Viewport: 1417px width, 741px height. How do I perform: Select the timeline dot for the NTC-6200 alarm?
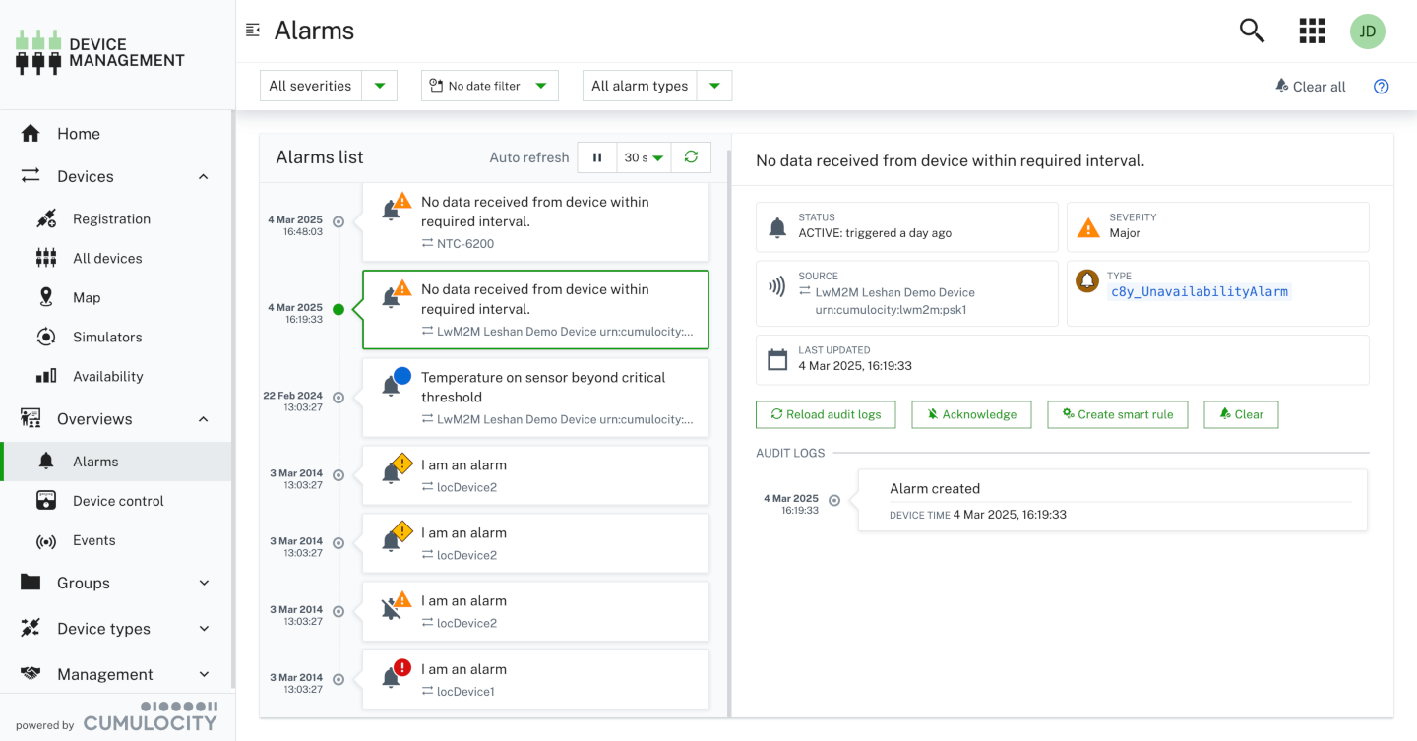point(339,221)
